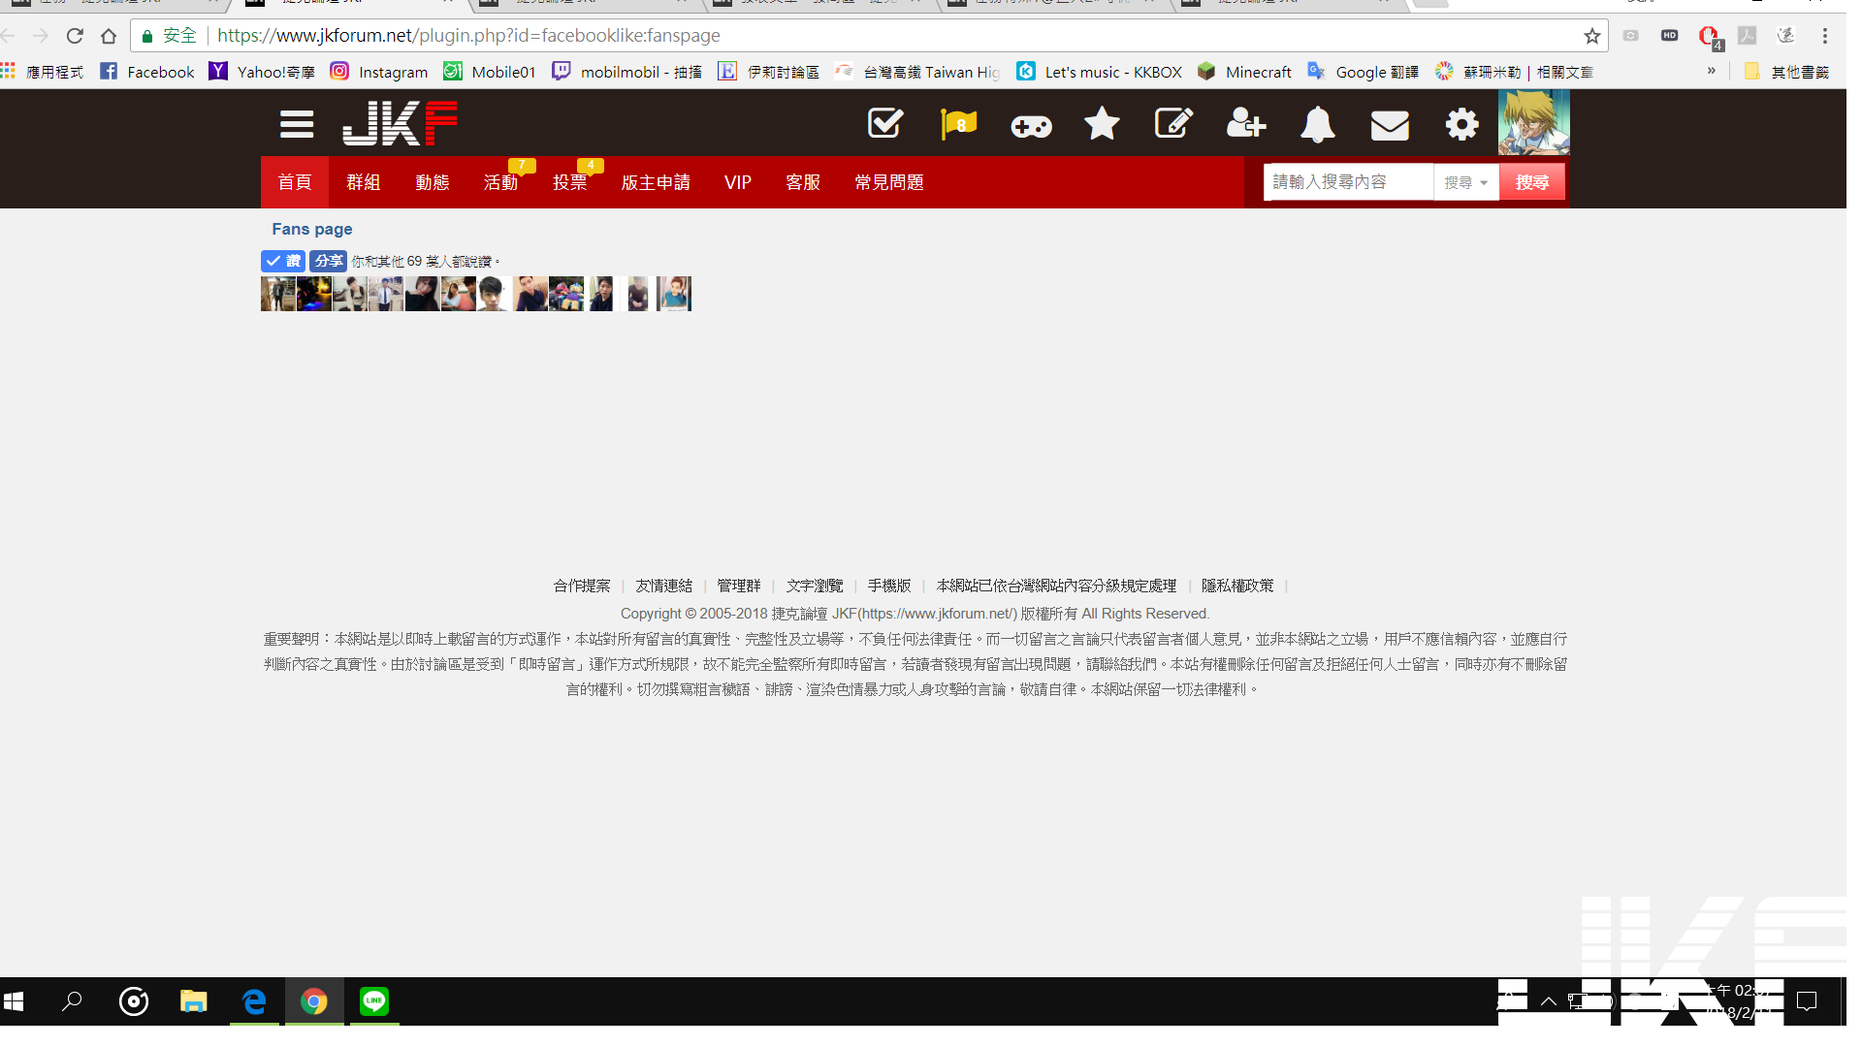The width and height of the screenshot is (1862, 1047).
Task: Open the Mobile01 bookmark
Action: click(x=490, y=72)
